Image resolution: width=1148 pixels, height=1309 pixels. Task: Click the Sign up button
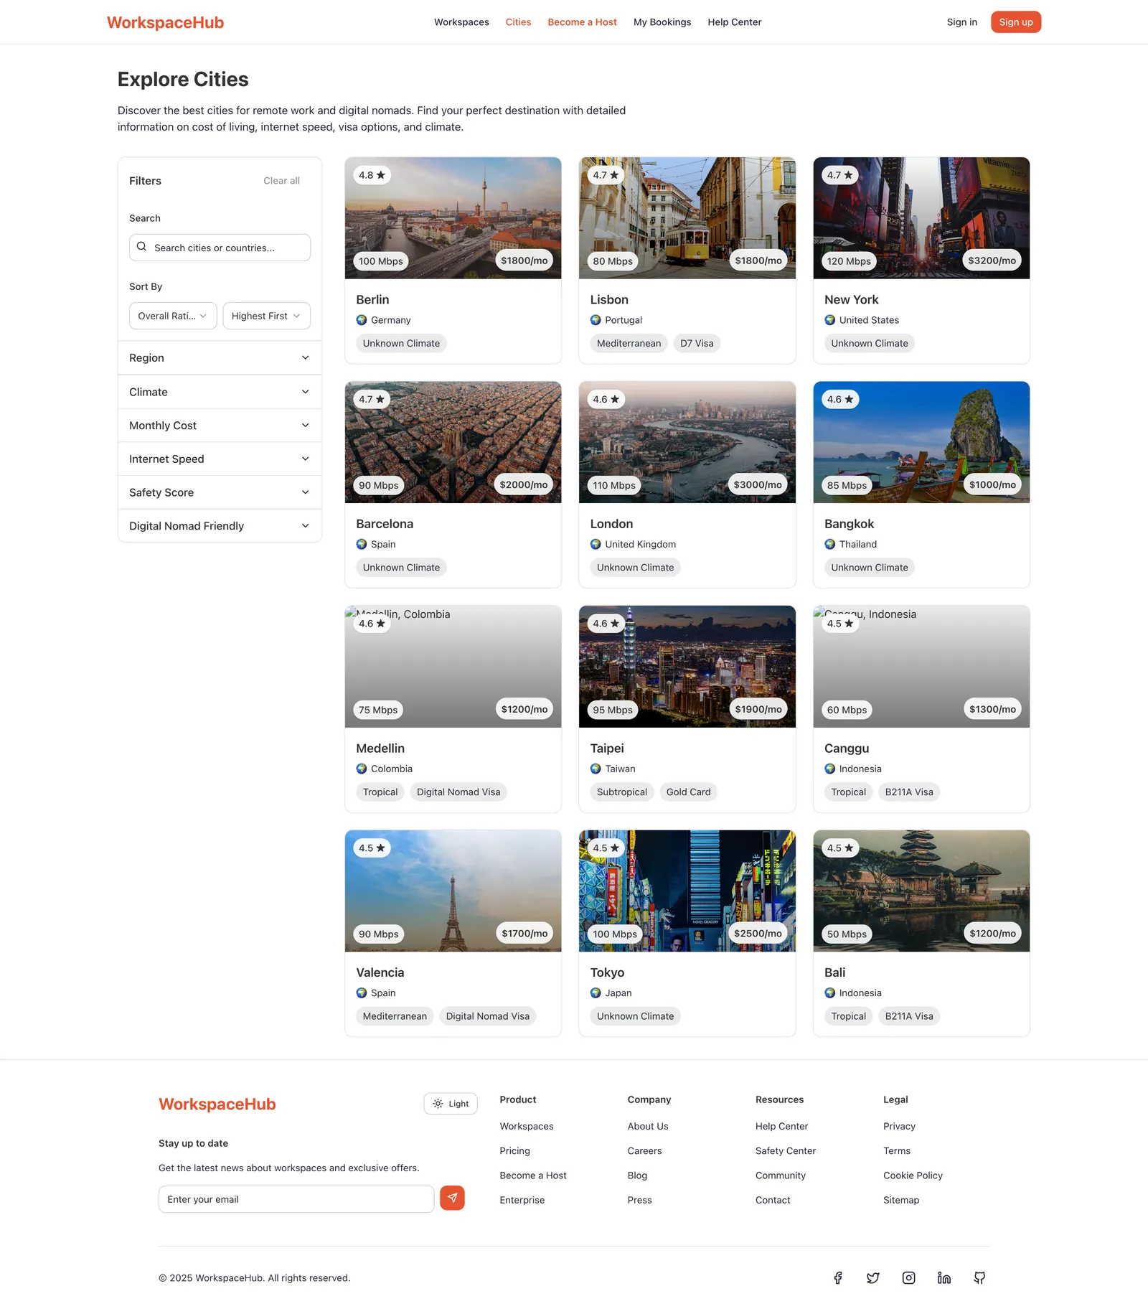[1016, 22]
